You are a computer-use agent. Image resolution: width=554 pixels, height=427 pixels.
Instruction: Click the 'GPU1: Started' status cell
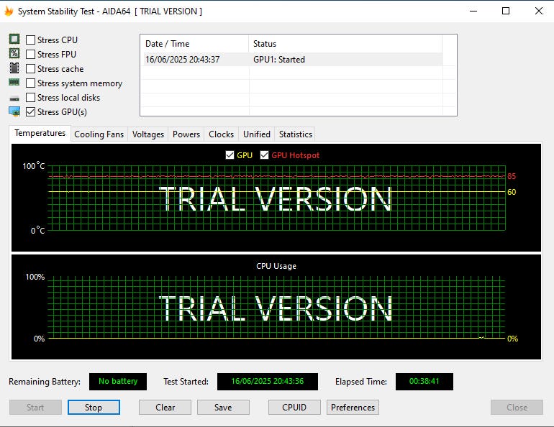(279, 59)
